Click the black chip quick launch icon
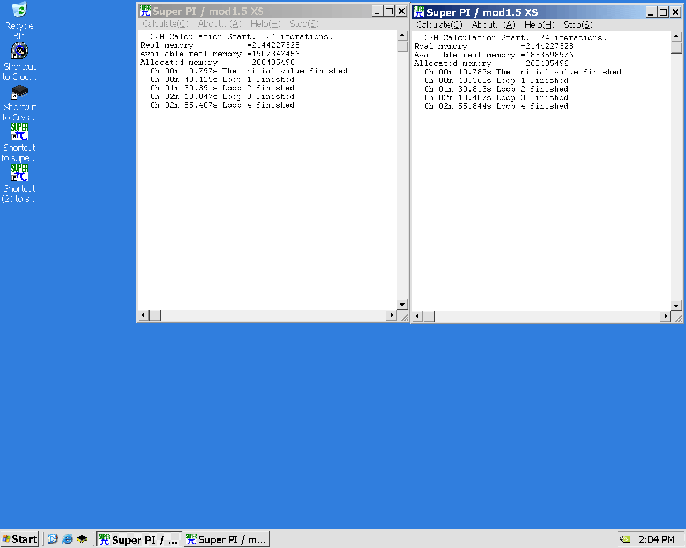Screen dimensions: 686x548 [x=82, y=539]
